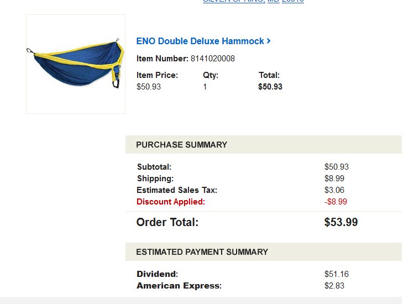The height and width of the screenshot is (304, 414).
Task: Click the American Express amount $2.83
Action: (x=334, y=286)
